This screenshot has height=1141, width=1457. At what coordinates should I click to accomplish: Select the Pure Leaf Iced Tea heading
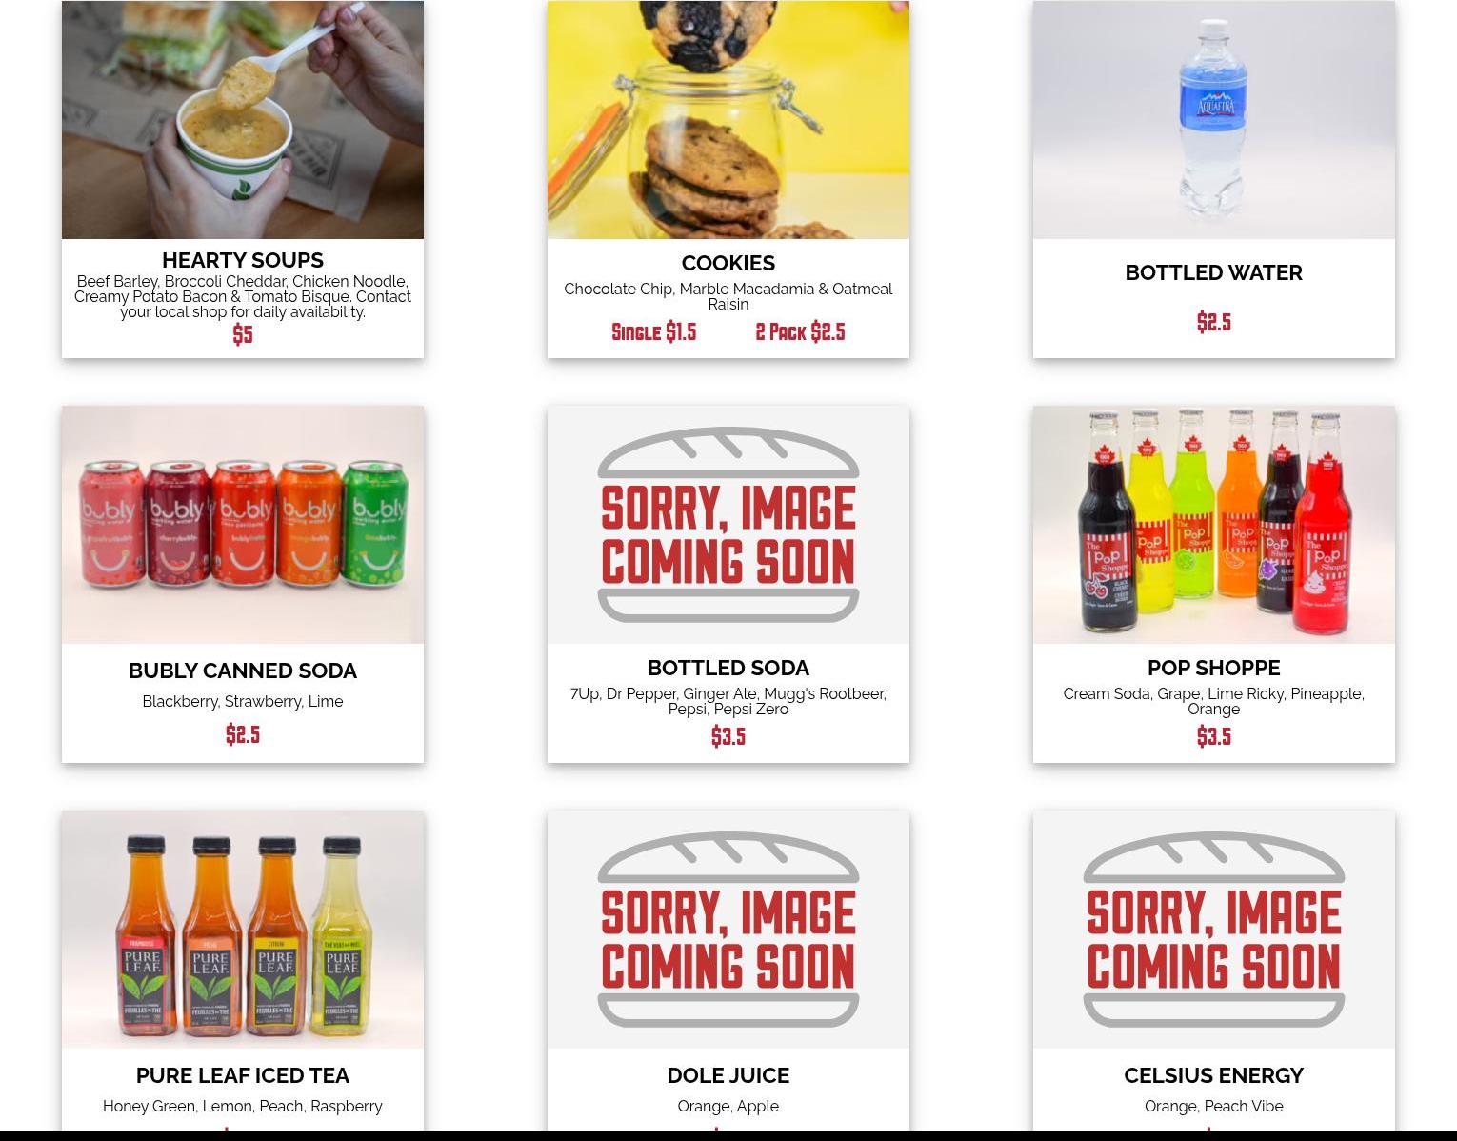(243, 1075)
